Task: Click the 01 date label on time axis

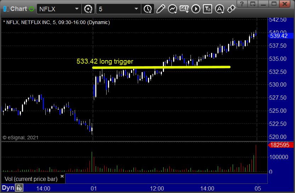Action: pyautogui.click(x=93, y=188)
